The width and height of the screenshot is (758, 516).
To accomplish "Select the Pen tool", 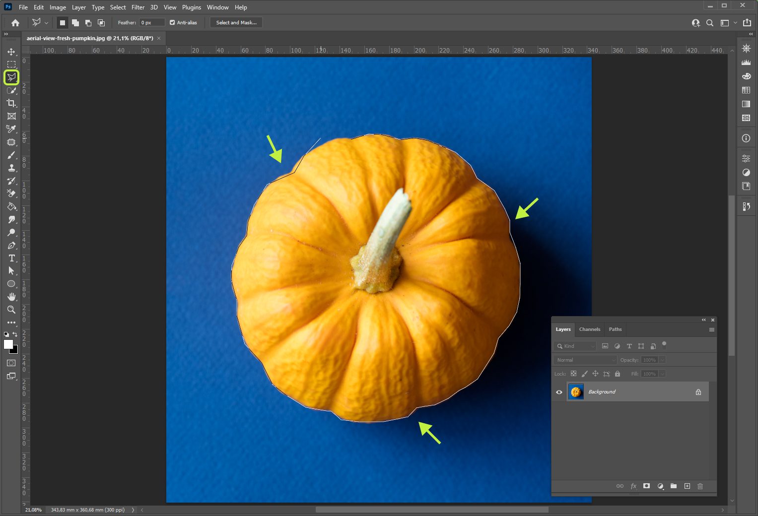I will (11, 245).
